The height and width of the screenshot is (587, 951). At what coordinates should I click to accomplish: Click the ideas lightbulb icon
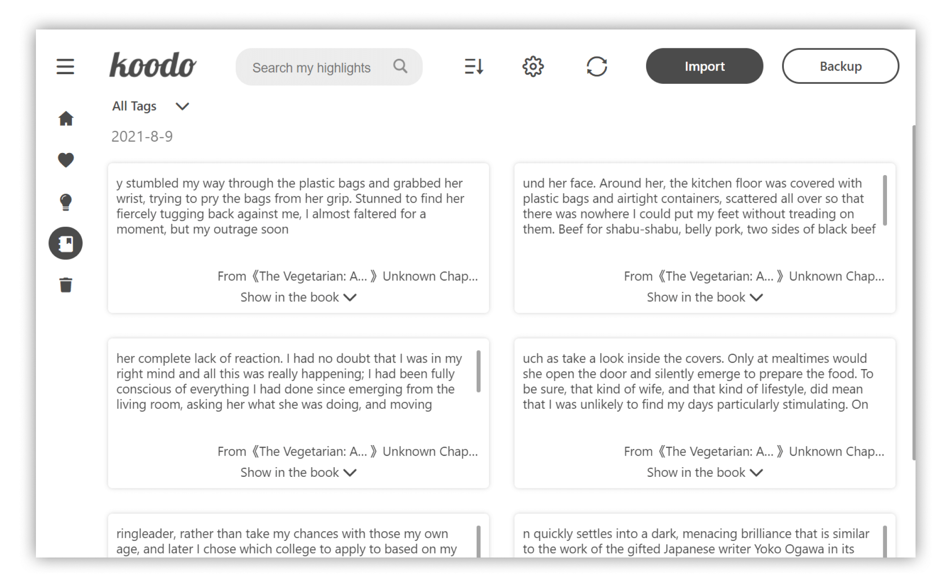[x=66, y=202]
